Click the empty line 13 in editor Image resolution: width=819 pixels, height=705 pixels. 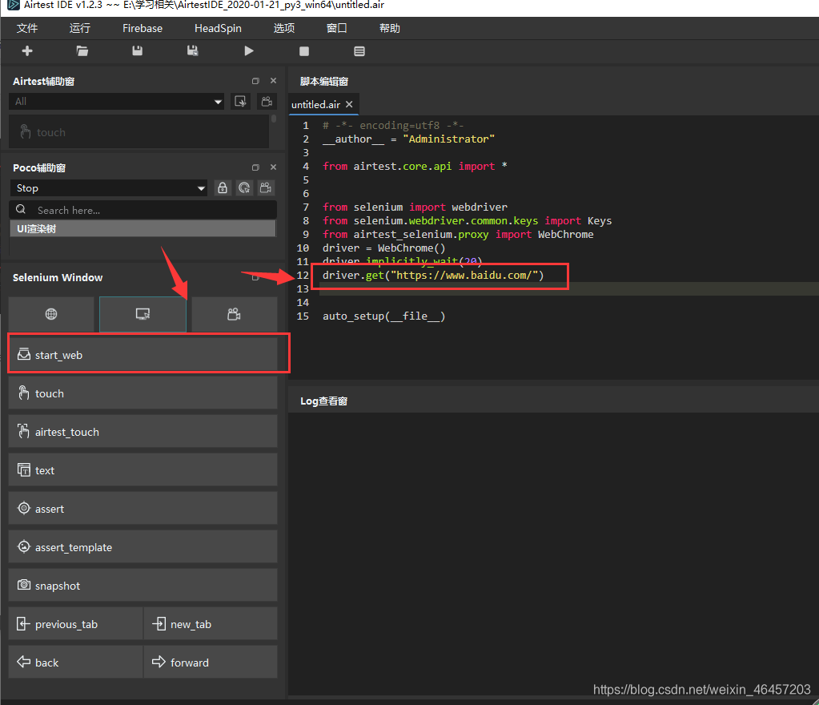pos(568,288)
